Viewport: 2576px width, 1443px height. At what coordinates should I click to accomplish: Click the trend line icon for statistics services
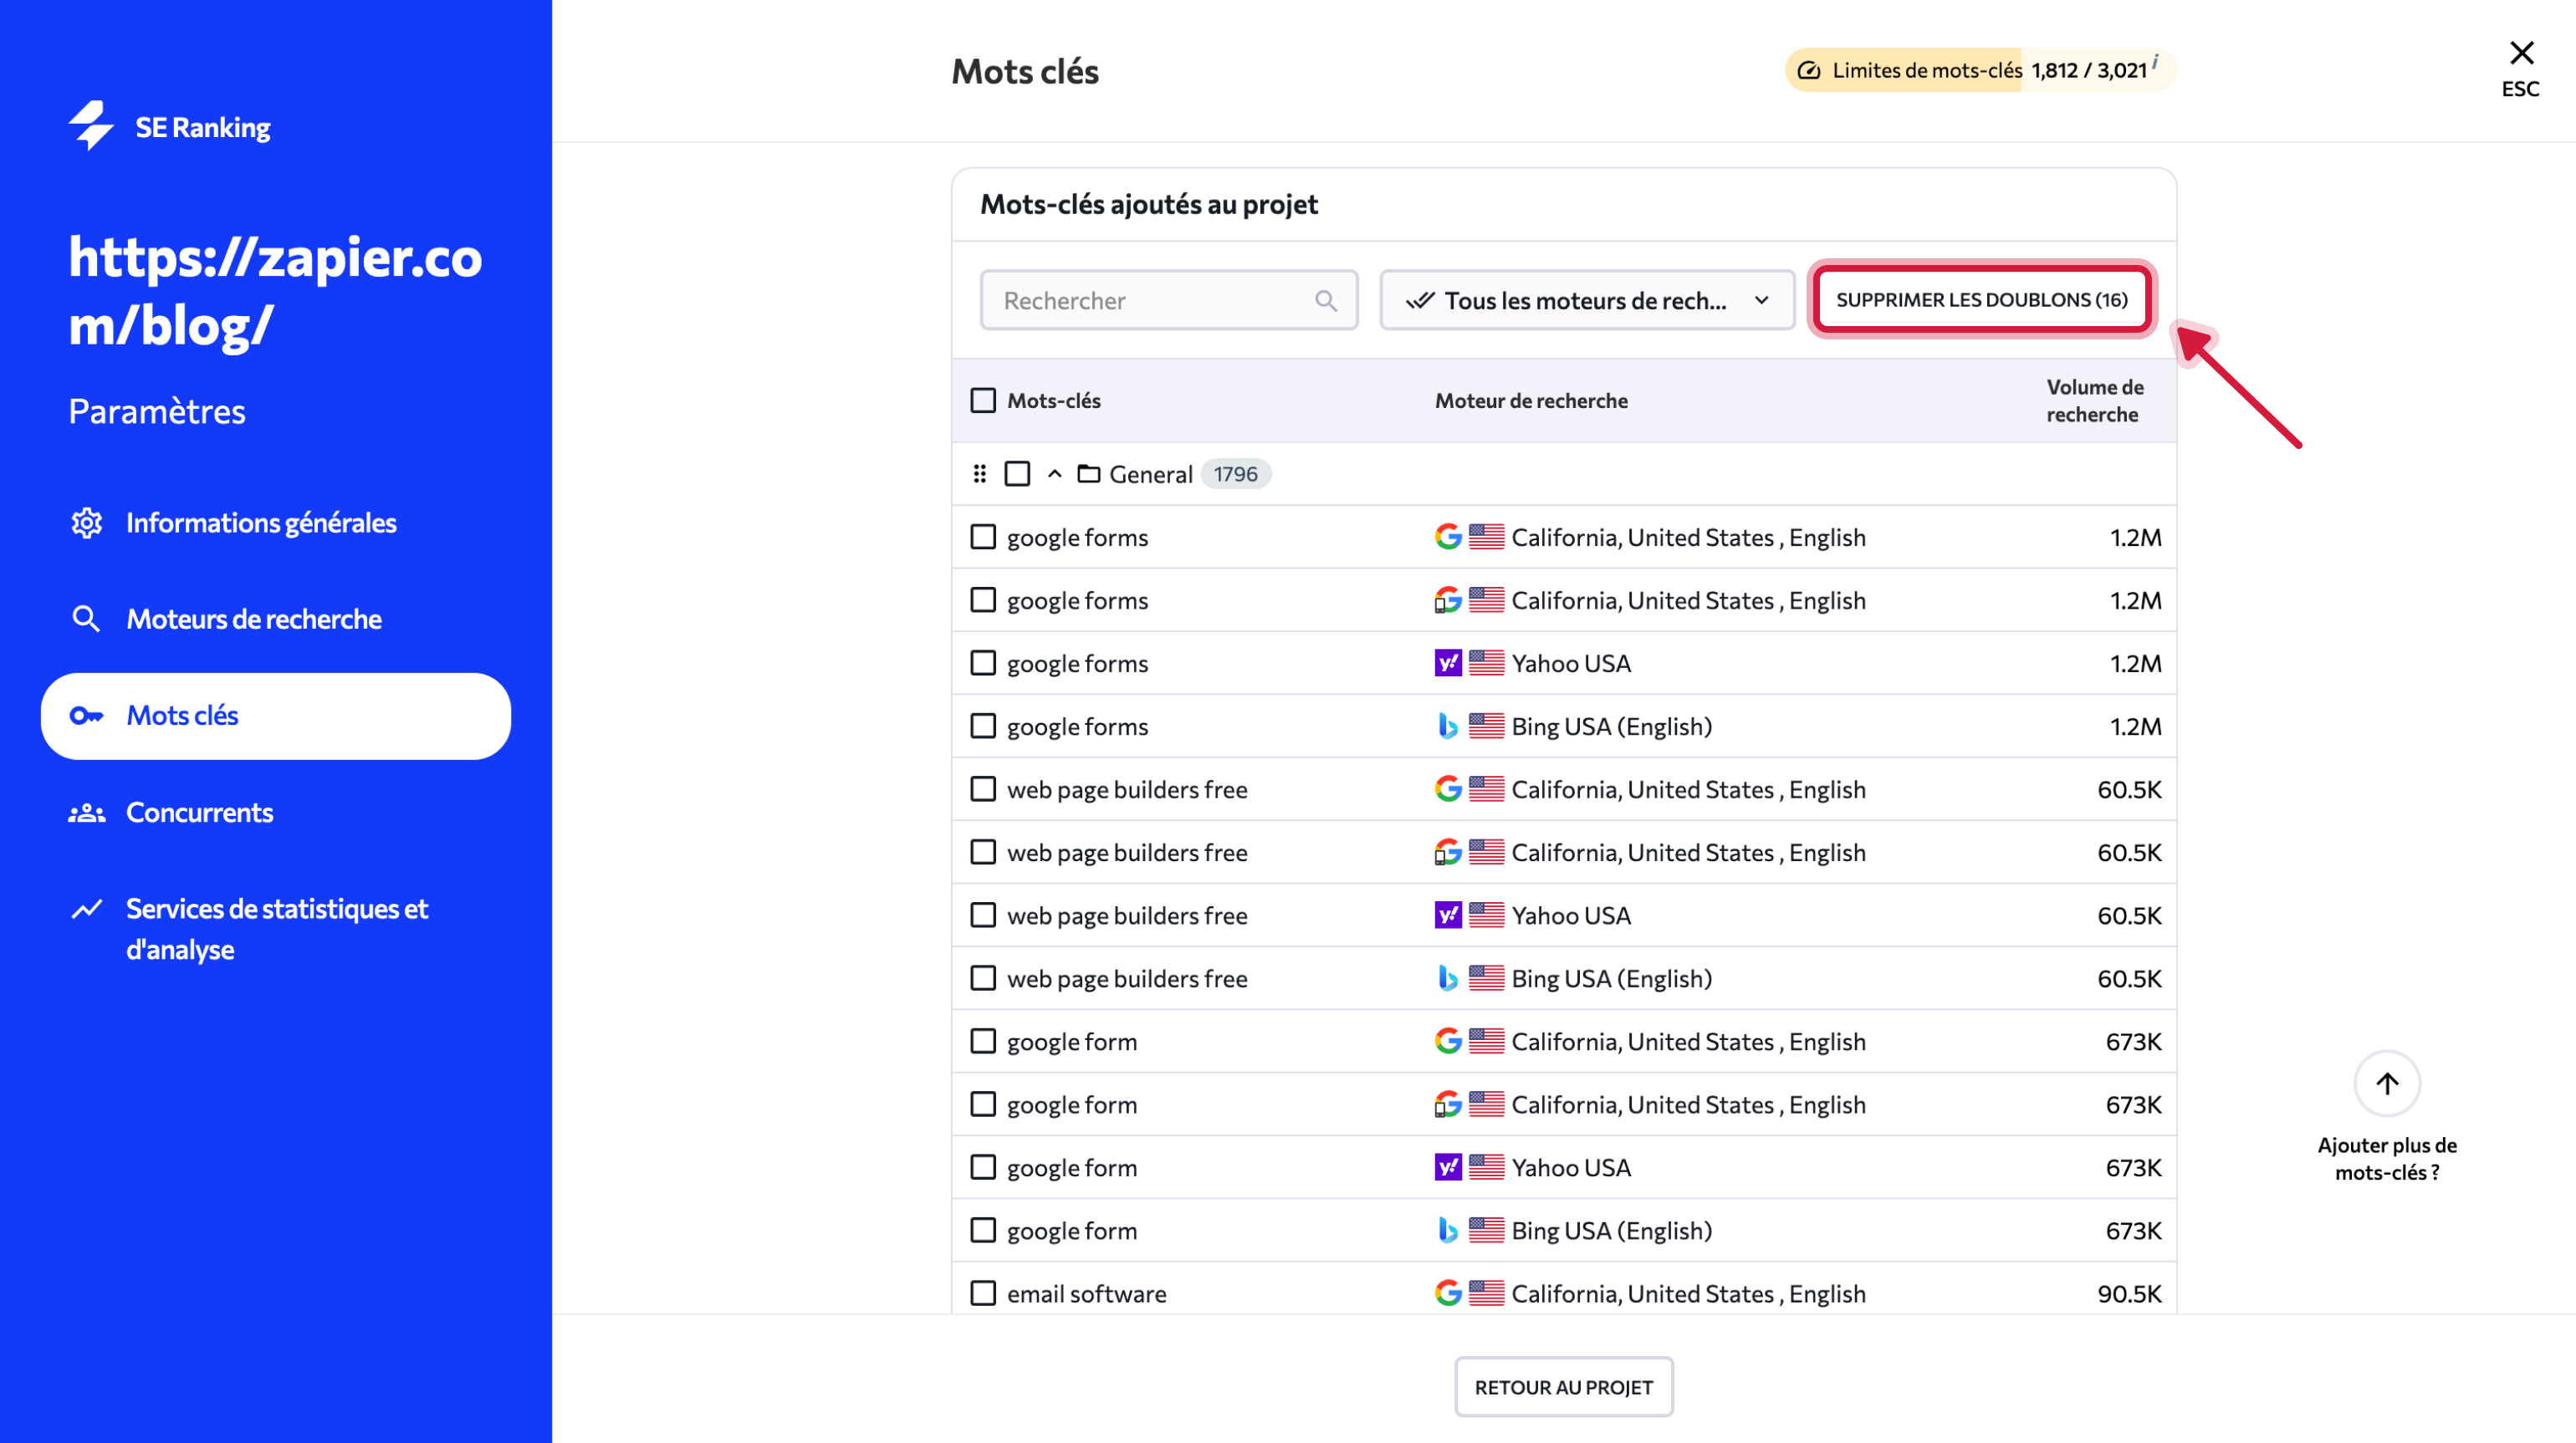[x=87, y=909]
